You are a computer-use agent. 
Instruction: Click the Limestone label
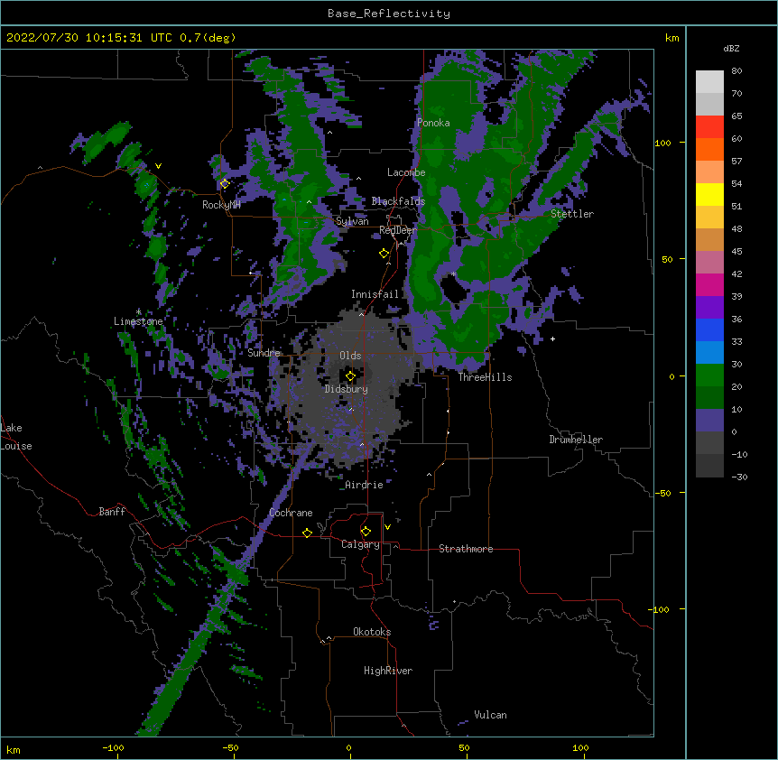click(x=138, y=321)
